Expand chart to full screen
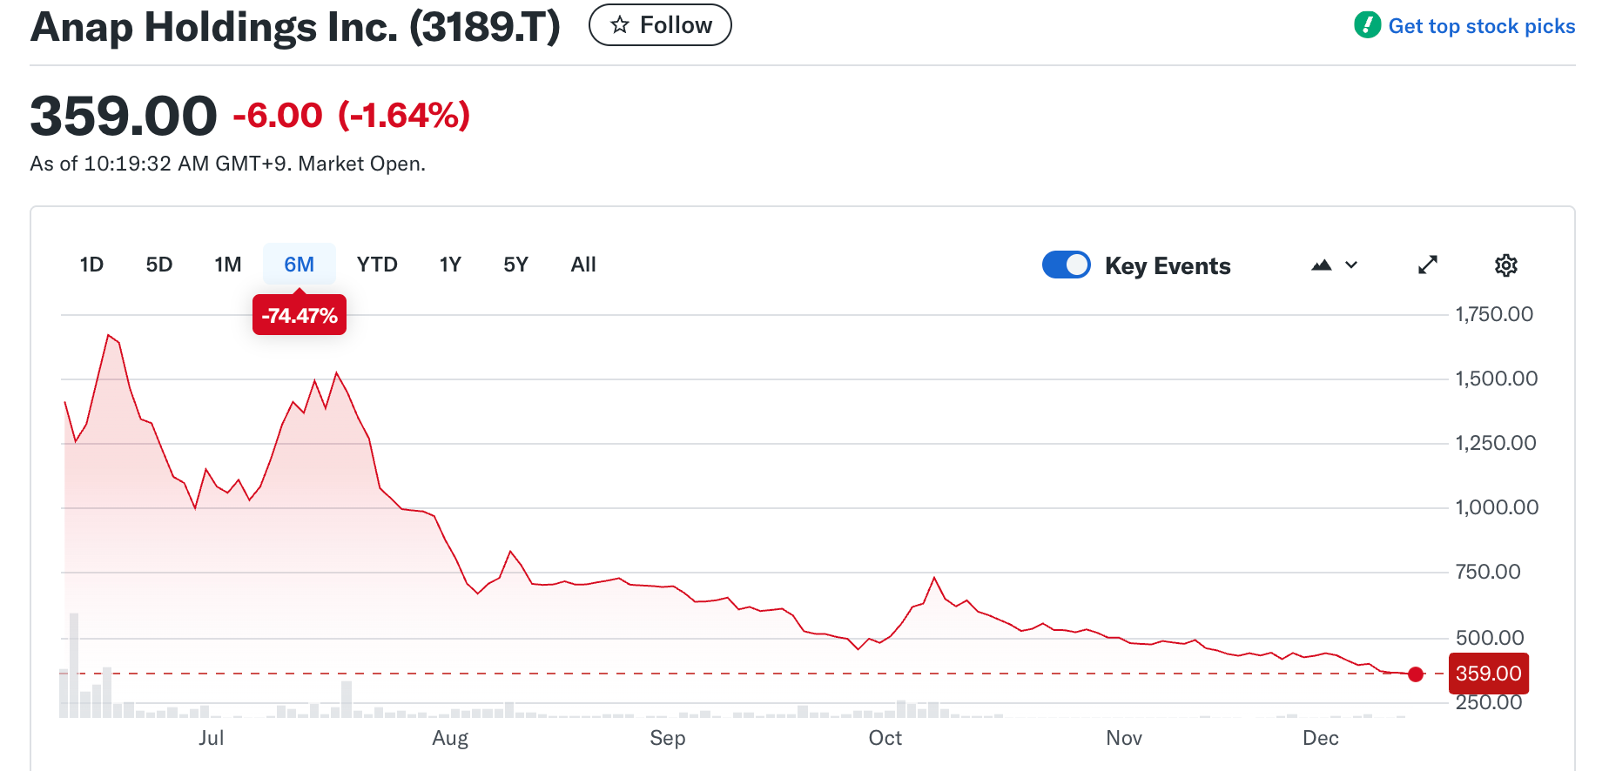Screen dimensions: 1609x771 [1428, 265]
